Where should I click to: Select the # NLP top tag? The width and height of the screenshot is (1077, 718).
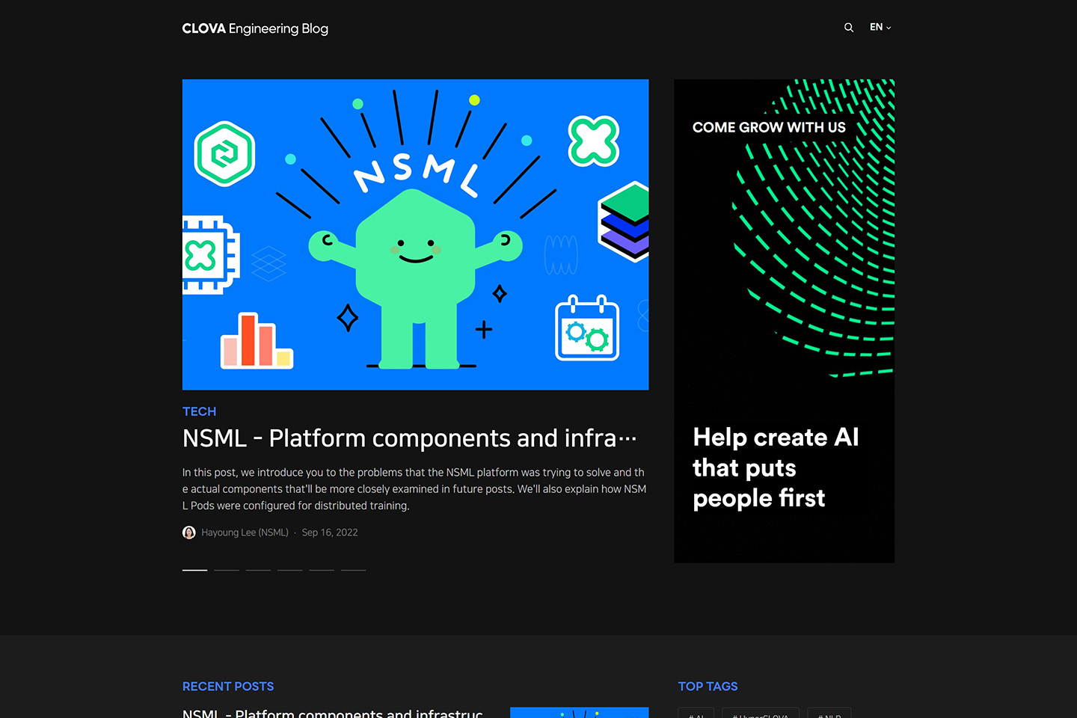point(829,714)
